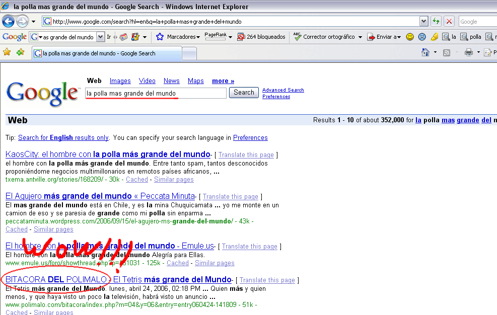497x315 pixels.
Task: Expand the Print dropdown arrow
Action: coord(478,52)
